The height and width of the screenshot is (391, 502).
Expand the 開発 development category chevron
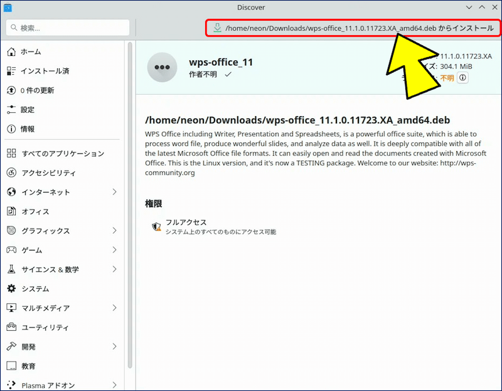pyautogui.click(x=114, y=346)
